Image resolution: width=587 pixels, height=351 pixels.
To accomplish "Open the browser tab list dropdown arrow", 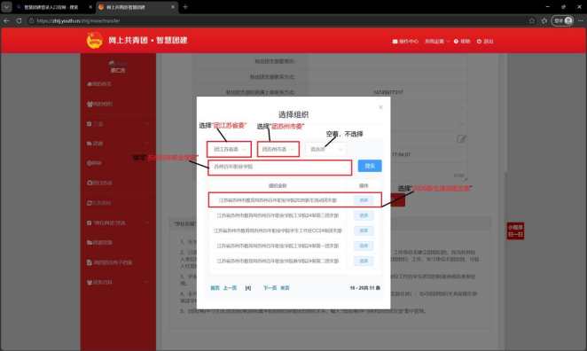I will [6, 7].
